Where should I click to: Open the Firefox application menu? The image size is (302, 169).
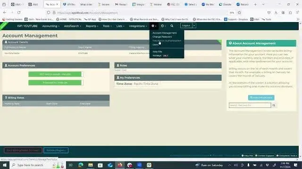coord(297,13)
